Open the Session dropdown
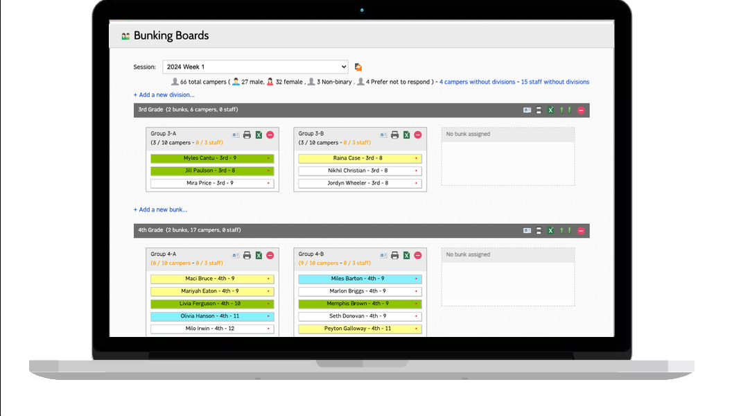Viewport: 741px width, 416px height. click(255, 67)
